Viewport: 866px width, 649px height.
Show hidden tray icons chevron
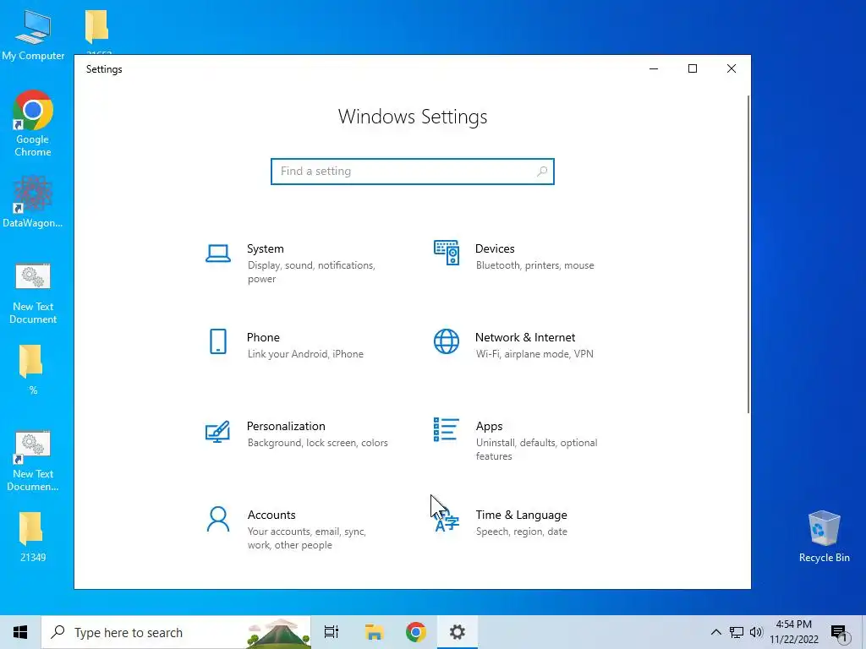tap(715, 632)
